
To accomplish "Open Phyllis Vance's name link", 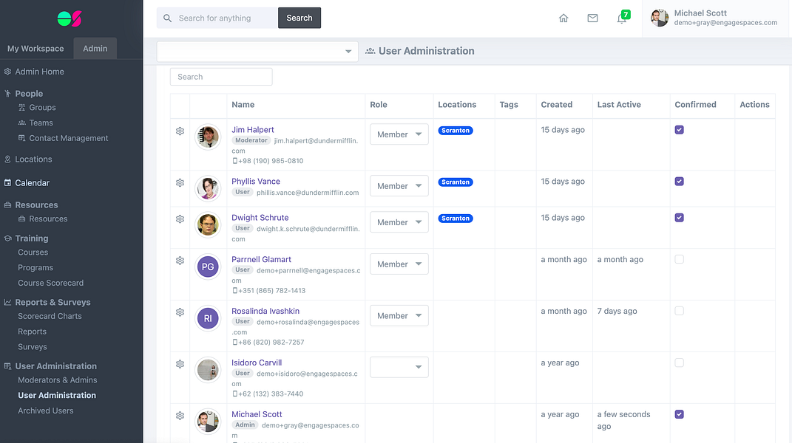I will click(256, 181).
